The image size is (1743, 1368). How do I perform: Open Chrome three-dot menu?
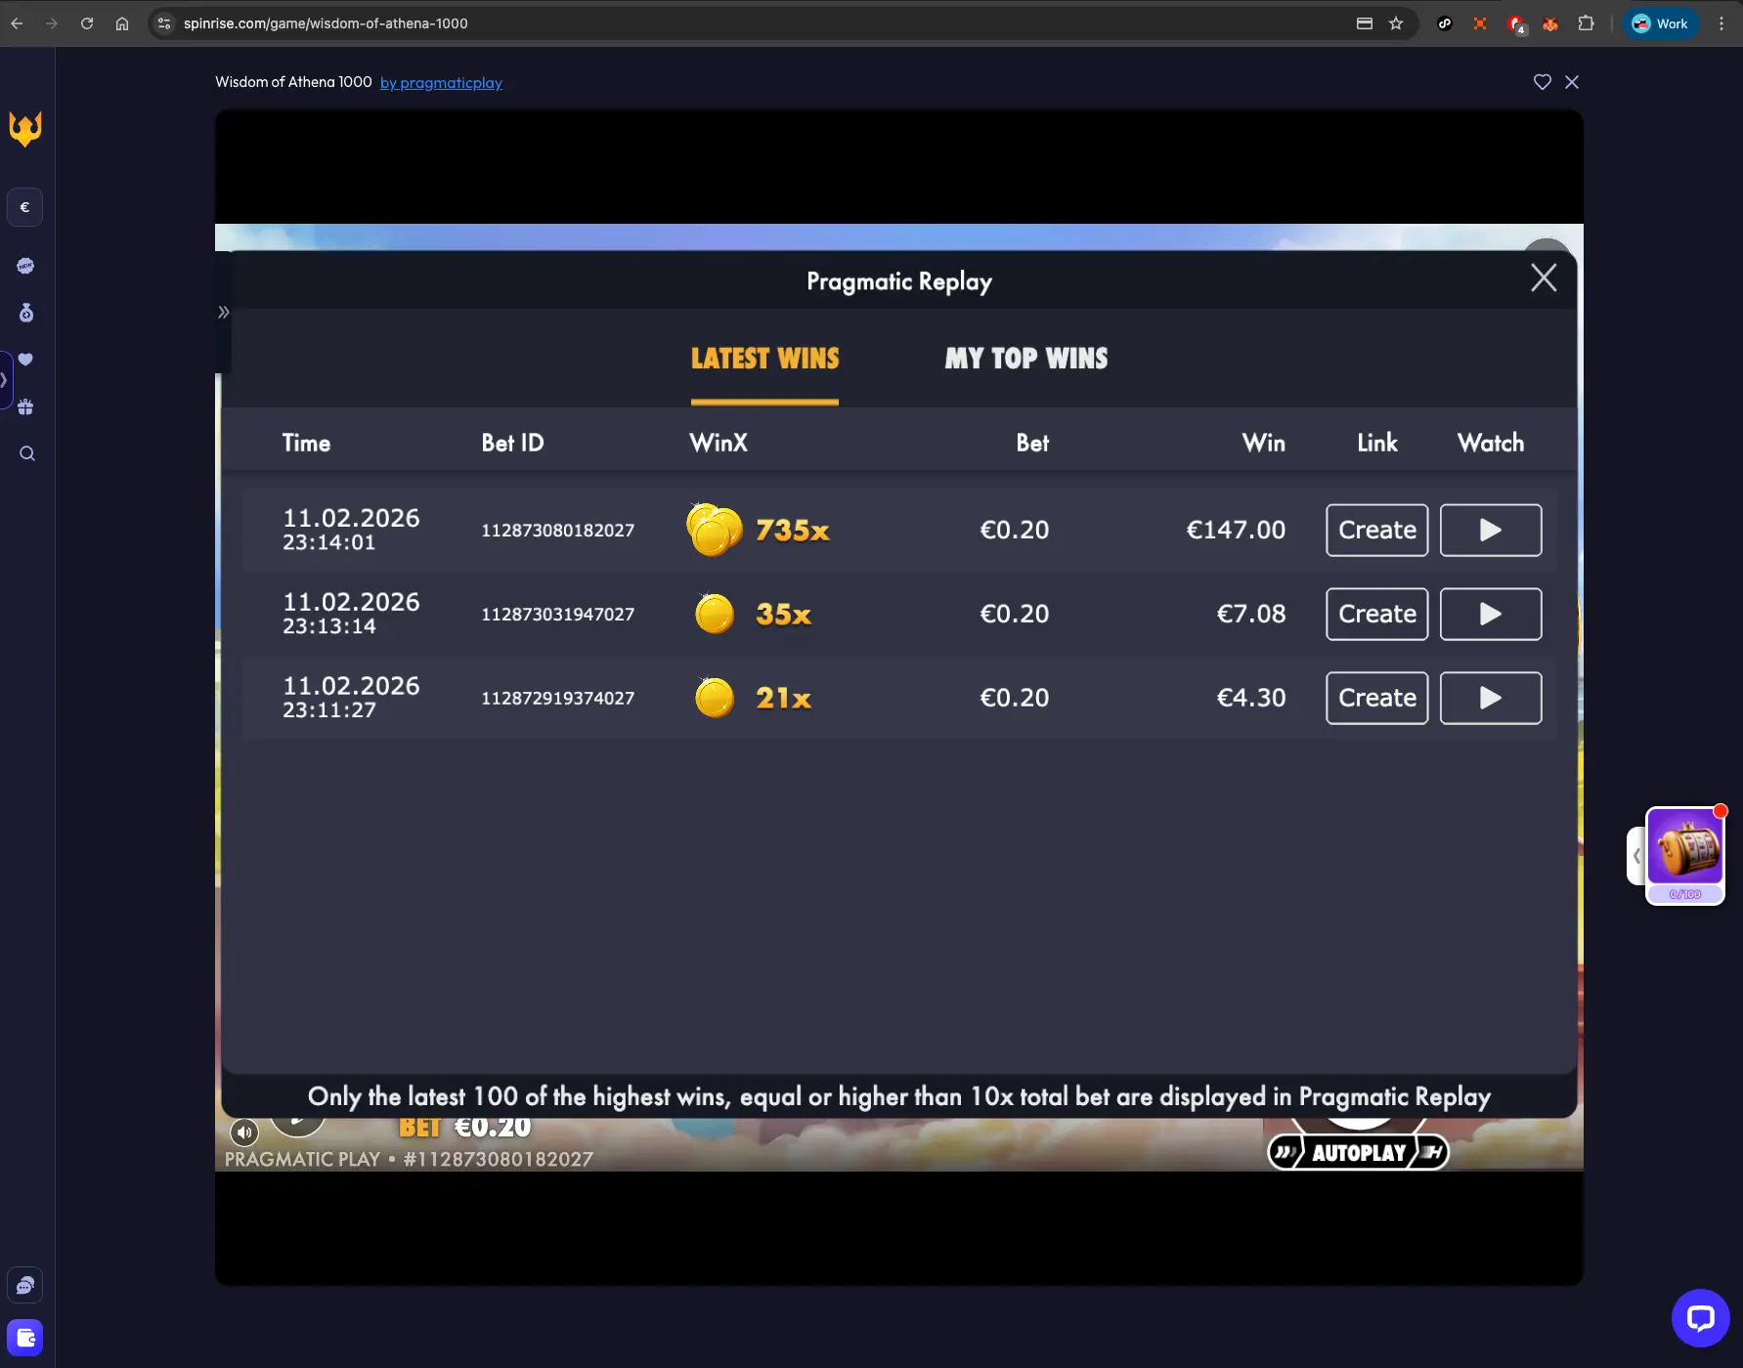click(x=1721, y=23)
